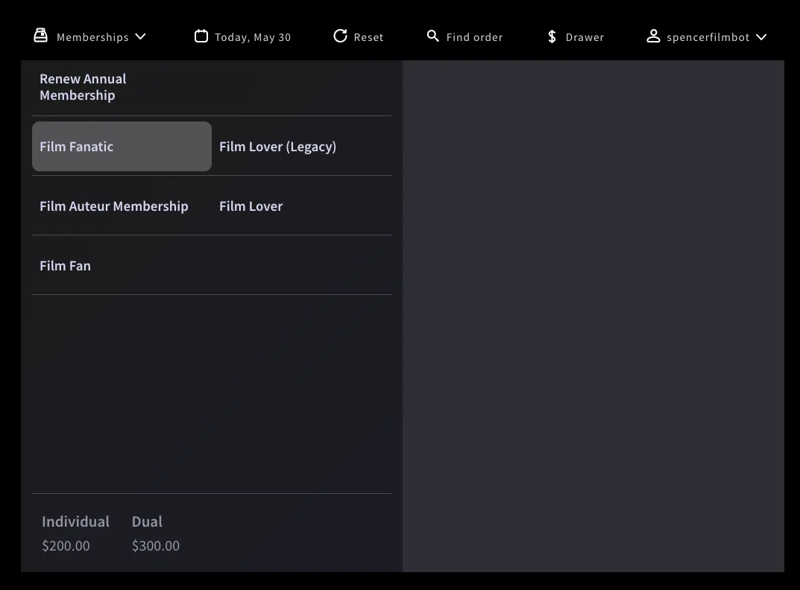This screenshot has height=590, width=800.
Task: Choose the Dual $300.00 option
Action: click(x=156, y=533)
